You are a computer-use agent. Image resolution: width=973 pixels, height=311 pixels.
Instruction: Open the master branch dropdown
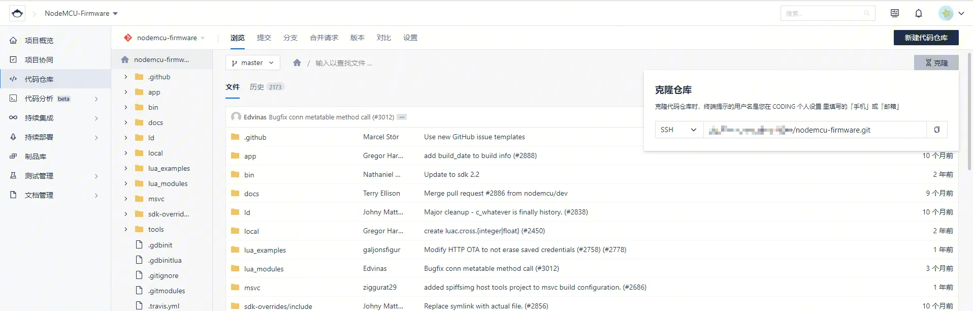(x=252, y=63)
